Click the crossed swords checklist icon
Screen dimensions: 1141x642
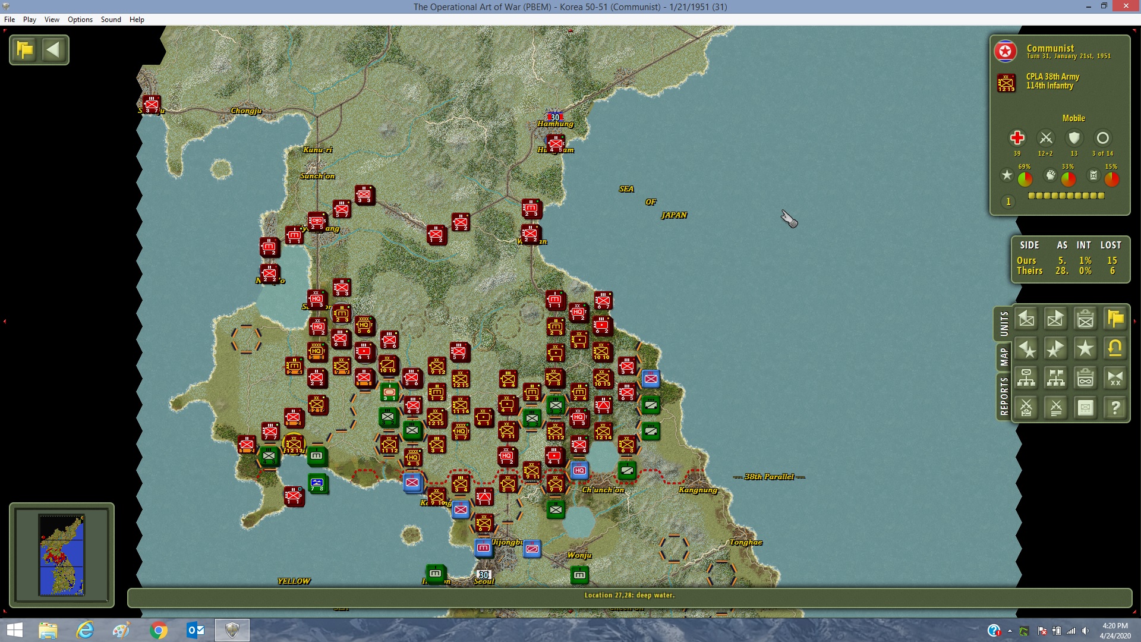pos(1026,408)
